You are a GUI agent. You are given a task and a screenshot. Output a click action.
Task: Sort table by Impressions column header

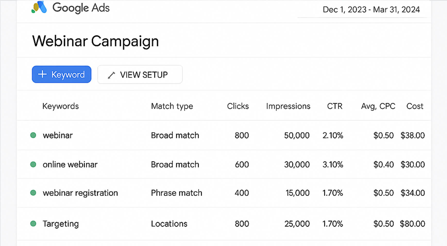click(288, 106)
